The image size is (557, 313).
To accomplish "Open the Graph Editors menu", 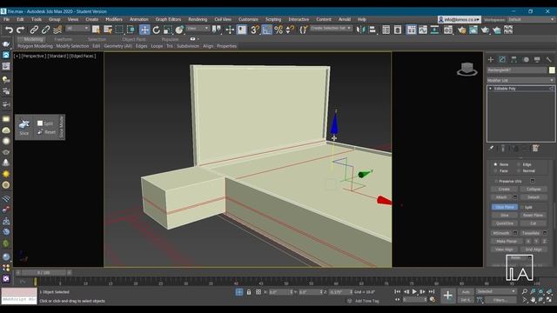I will (168, 19).
